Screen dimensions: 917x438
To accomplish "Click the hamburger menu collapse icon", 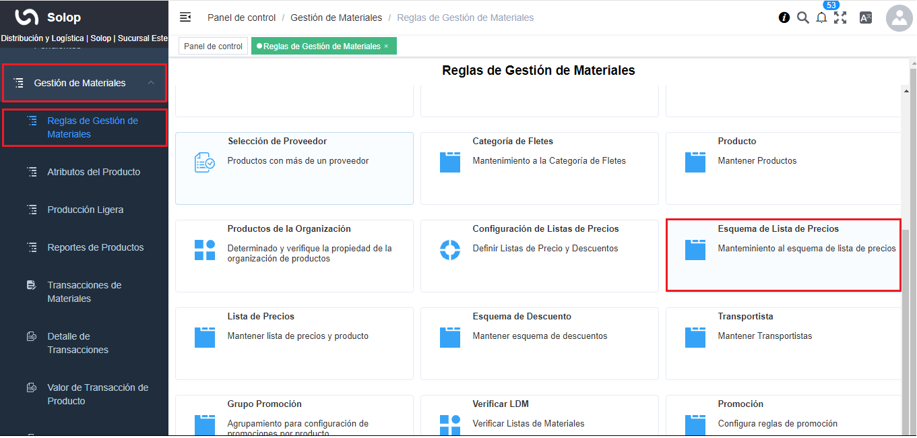I will pyautogui.click(x=185, y=18).
